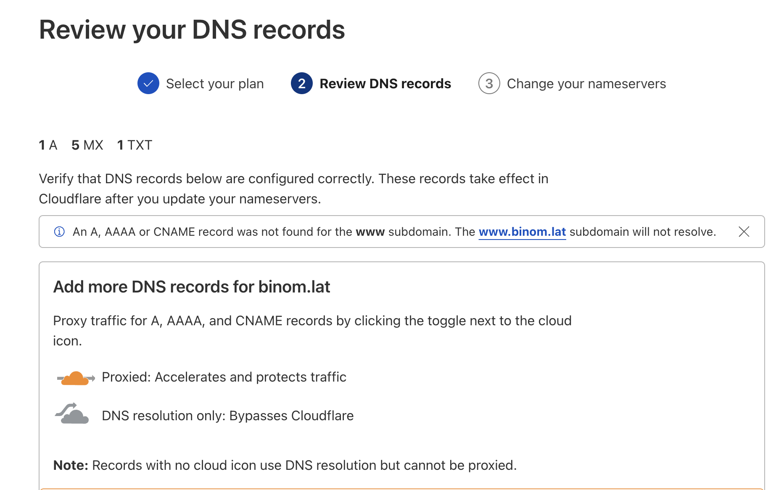
Task: Jump to Change your nameservers step
Action: 586,84
